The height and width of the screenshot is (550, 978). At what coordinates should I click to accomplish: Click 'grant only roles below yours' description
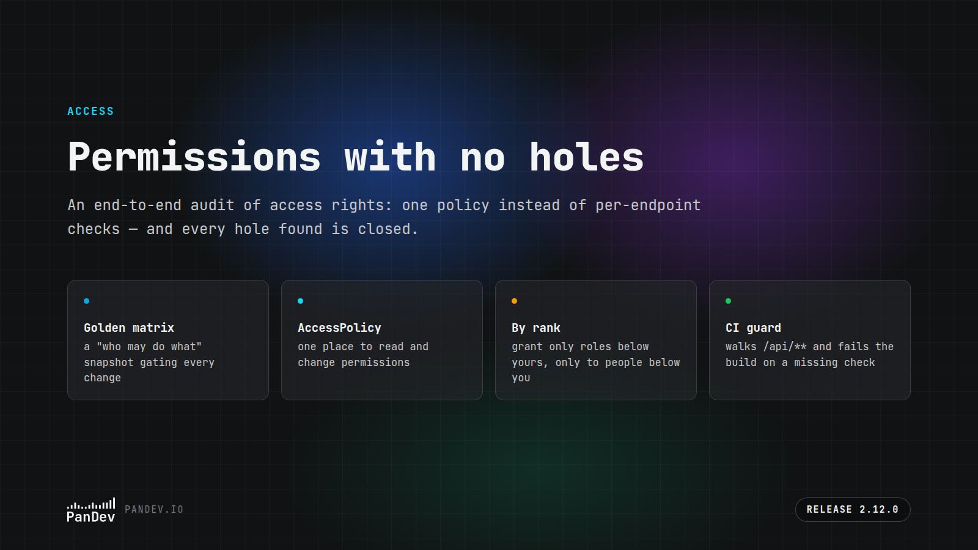tap(596, 362)
